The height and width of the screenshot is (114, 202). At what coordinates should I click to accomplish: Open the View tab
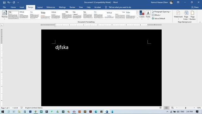[81, 7]
